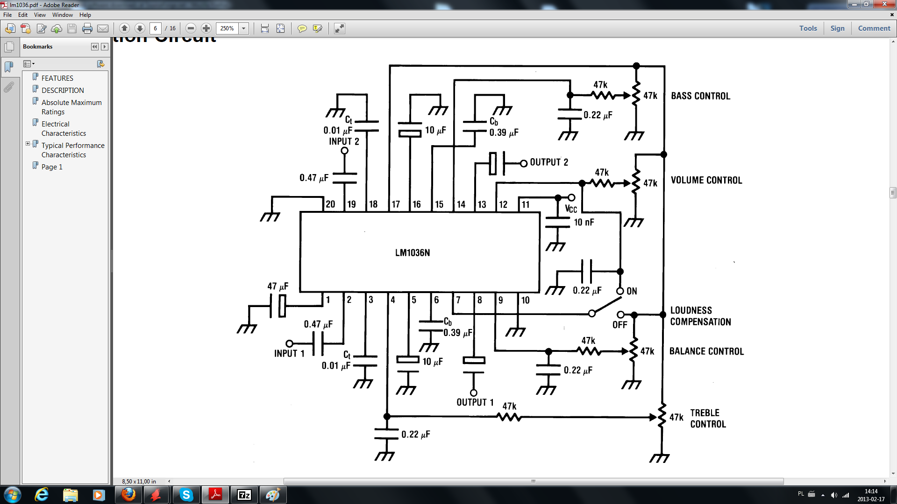The height and width of the screenshot is (504, 897).
Task: Click the fit width scrolling icon
Action: point(265,28)
